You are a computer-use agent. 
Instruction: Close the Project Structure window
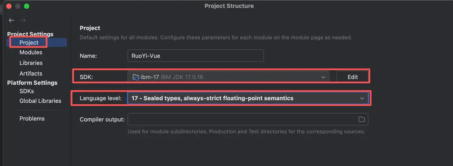pyautogui.click(x=9, y=6)
